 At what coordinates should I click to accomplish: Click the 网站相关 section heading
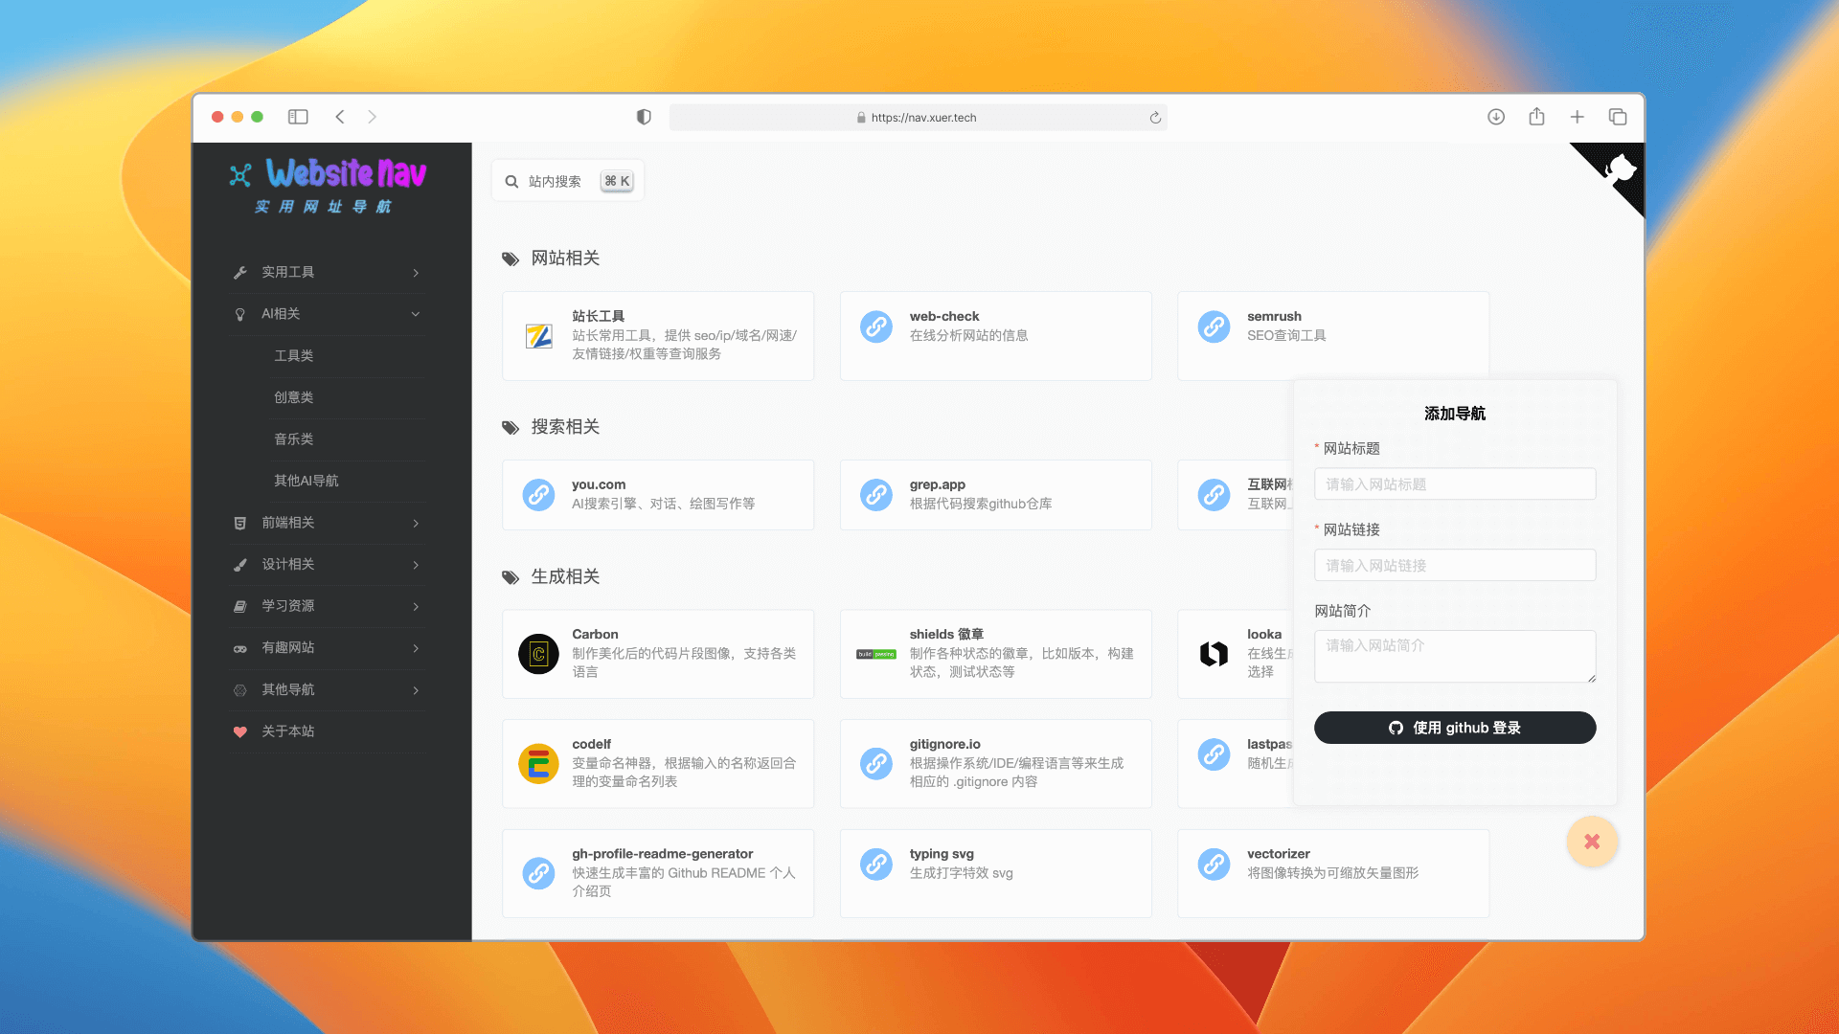[x=565, y=258]
